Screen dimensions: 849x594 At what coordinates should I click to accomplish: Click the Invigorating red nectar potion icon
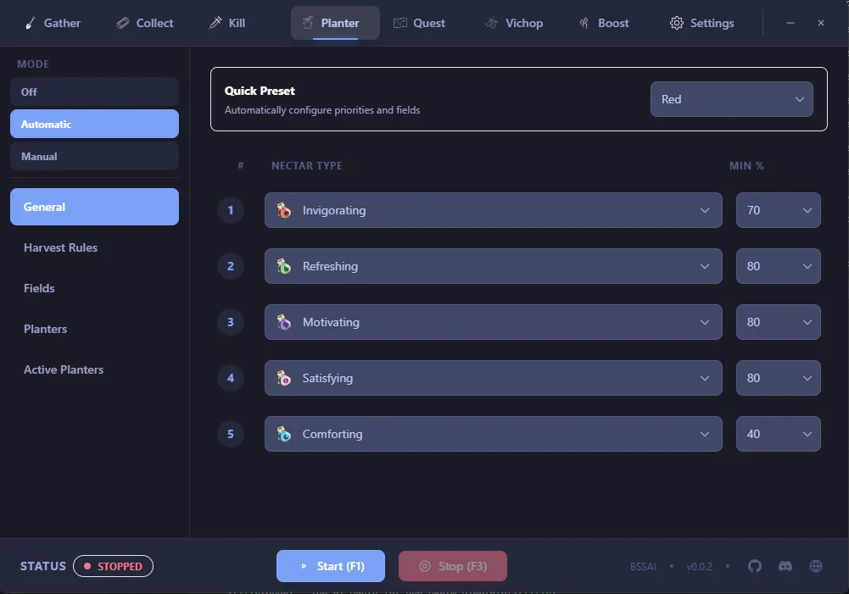click(x=284, y=210)
